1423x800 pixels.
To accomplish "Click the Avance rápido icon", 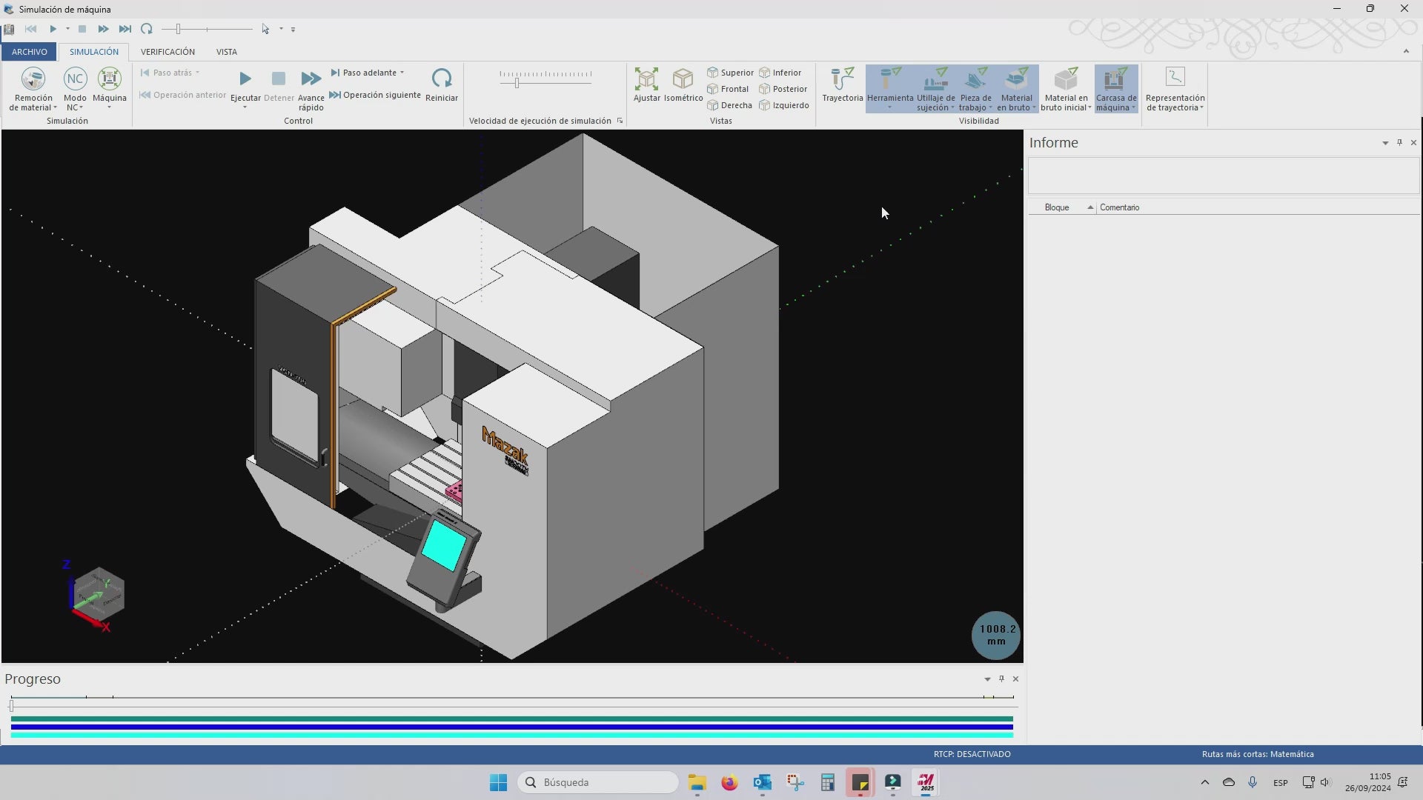I will pyautogui.click(x=311, y=79).
